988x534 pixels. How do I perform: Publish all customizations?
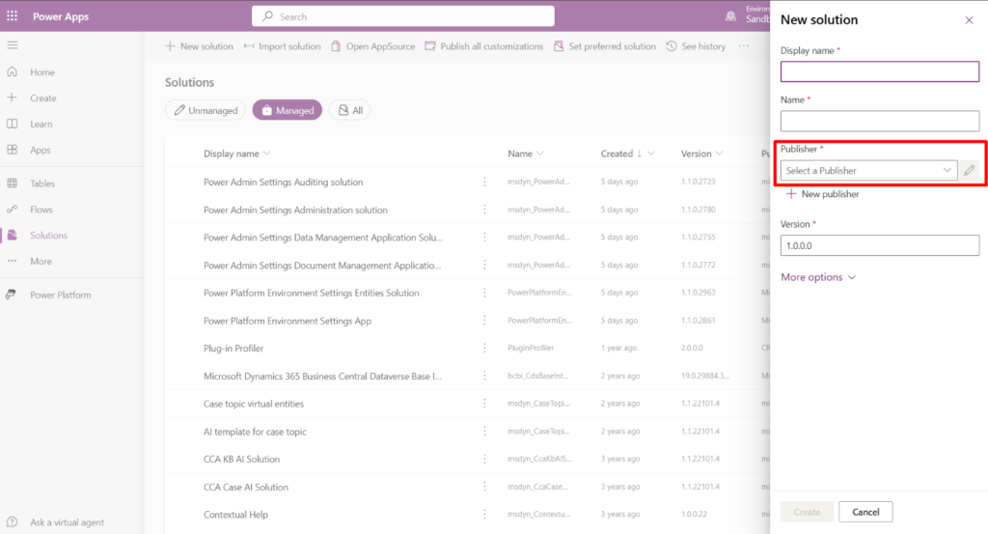click(484, 46)
